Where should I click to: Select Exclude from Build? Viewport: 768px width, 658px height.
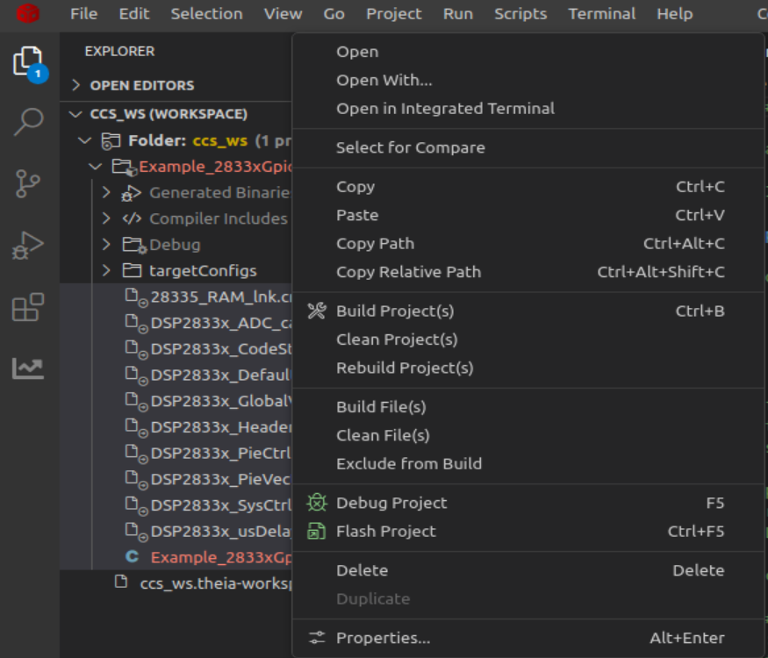click(x=529, y=463)
